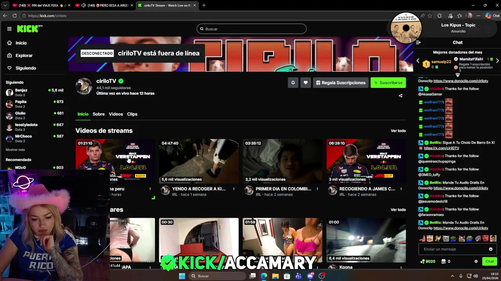
Task: Click the share icon below Suscribirse
Action: (x=400, y=96)
